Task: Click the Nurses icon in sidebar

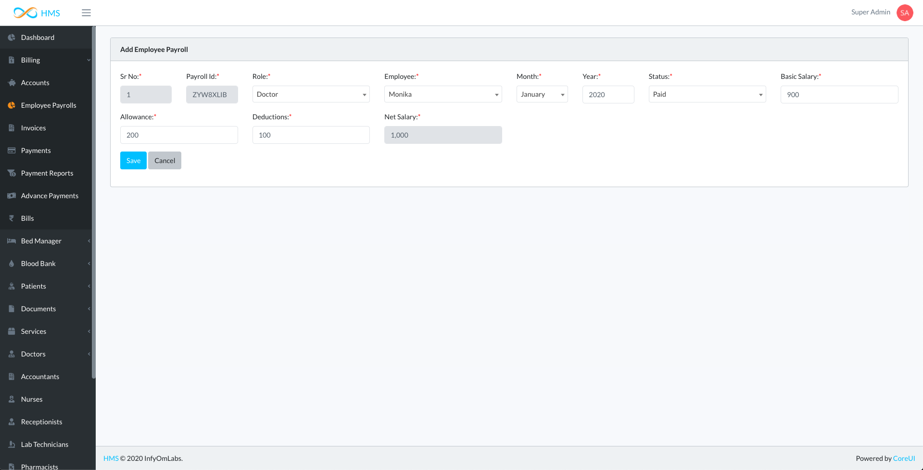Action: pyautogui.click(x=12, y=399)
